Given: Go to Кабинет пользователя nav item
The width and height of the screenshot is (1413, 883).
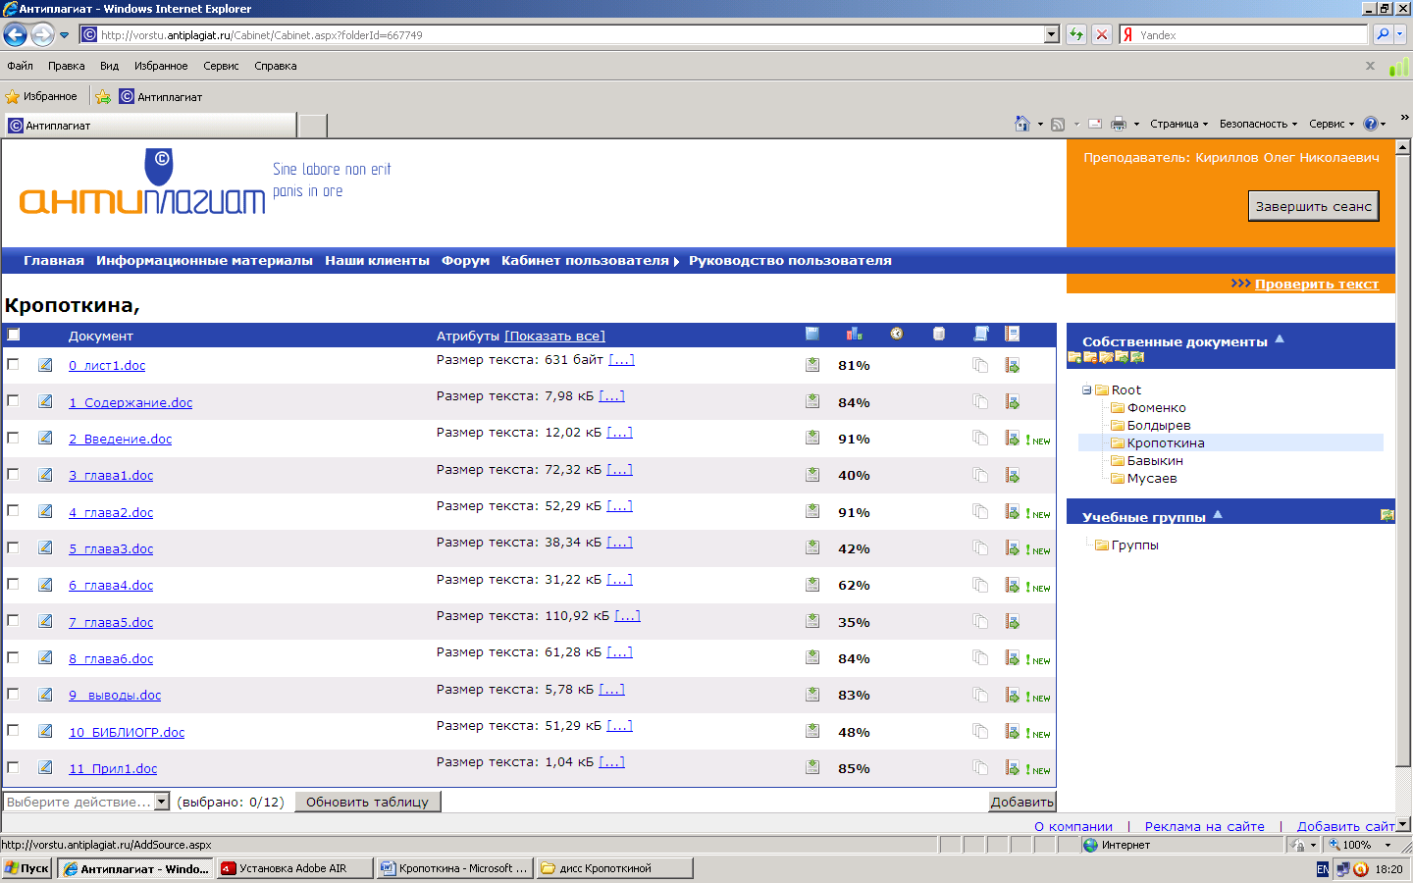Looking at the screenshot, I should click(585, 260).
